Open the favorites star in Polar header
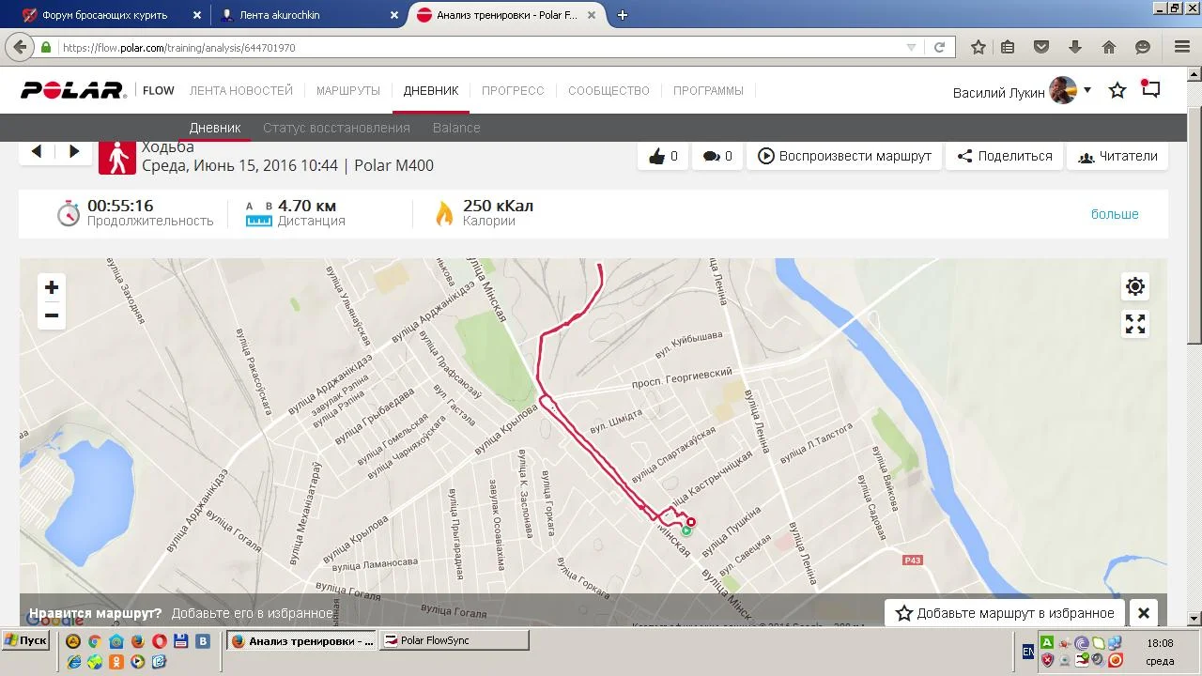Screen dimensions: 1202x676 click(x=1117, y=90)
